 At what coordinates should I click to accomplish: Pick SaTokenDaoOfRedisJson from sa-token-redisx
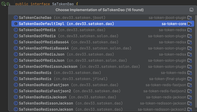(103, 54)
